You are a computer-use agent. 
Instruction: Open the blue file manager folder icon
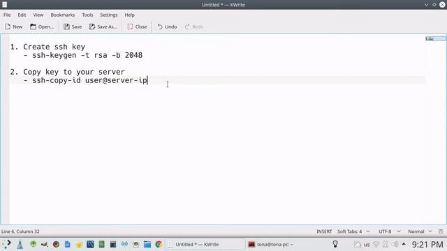coord(147,244)
